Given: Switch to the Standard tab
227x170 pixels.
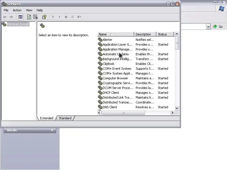Looking at the screenshot, I should coord(65,118).
